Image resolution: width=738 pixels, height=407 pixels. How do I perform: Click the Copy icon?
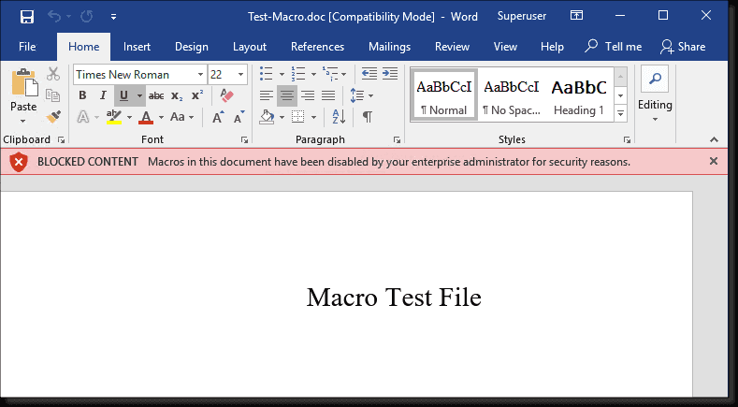(x=52, y=95)
